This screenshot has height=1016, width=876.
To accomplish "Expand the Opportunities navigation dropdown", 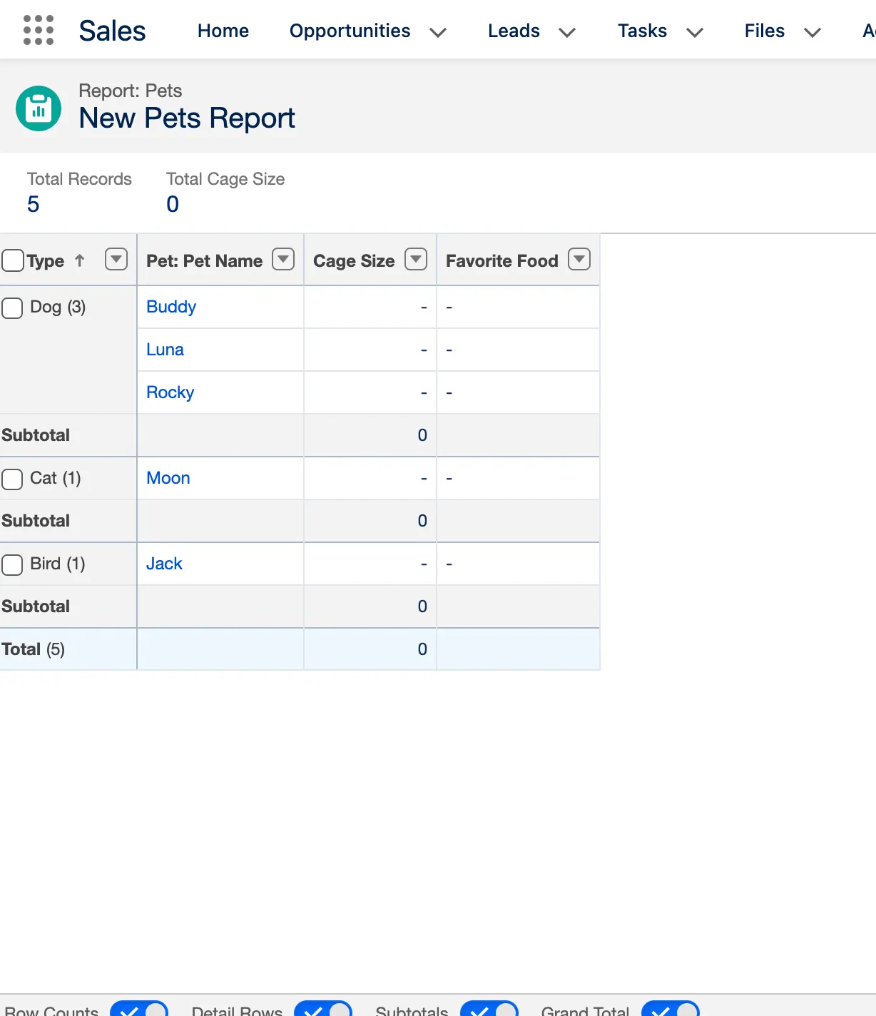I will pos(439,32).
